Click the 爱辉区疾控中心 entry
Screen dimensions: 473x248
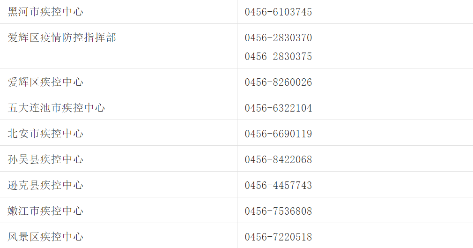pyautogui.click(x=45, y=82)
